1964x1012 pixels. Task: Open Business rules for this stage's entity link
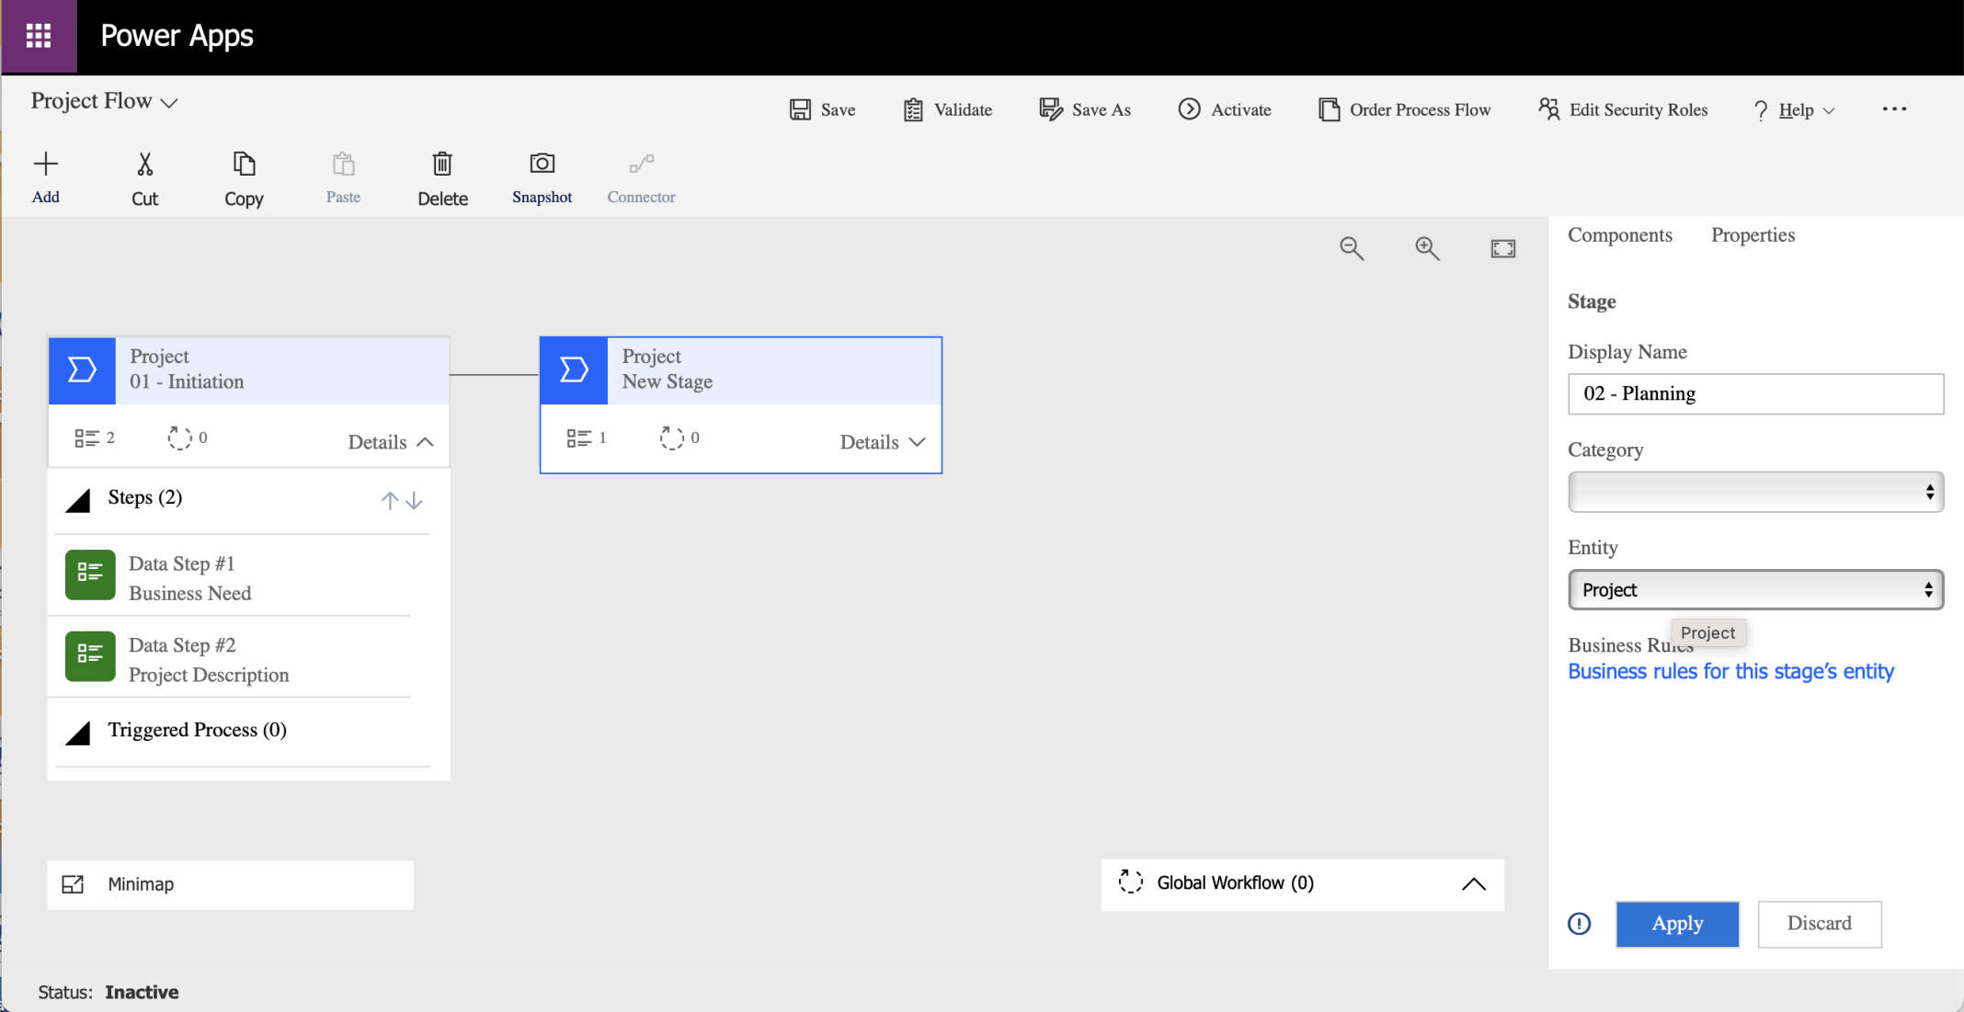click(1730, 672)
